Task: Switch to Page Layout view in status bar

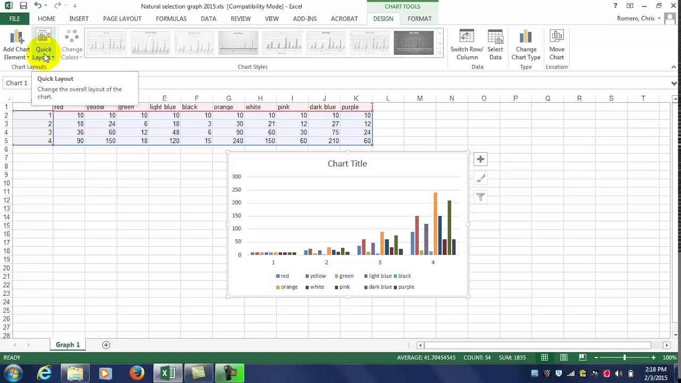Action: pos(564,357)
